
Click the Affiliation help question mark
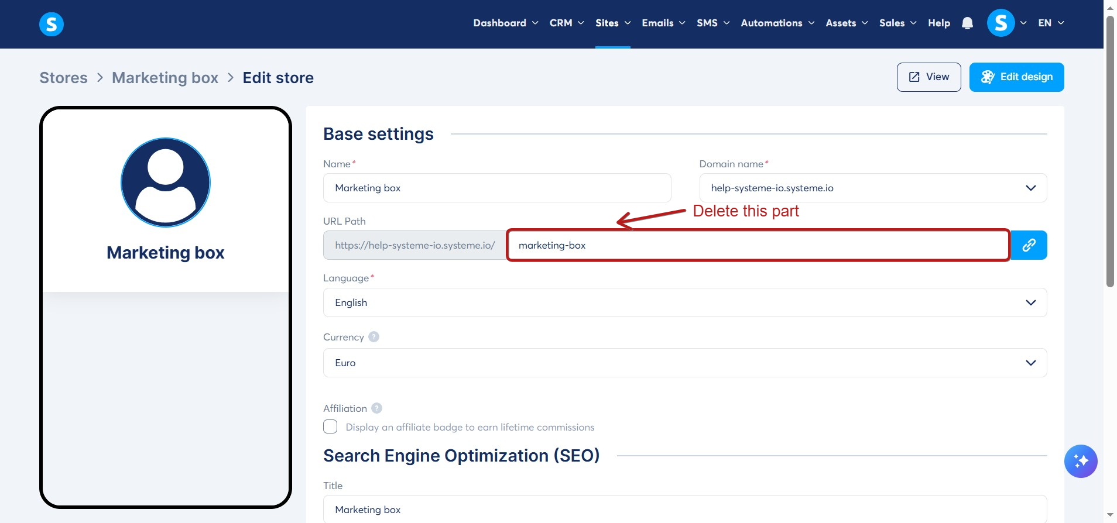(x=377, y=408)
